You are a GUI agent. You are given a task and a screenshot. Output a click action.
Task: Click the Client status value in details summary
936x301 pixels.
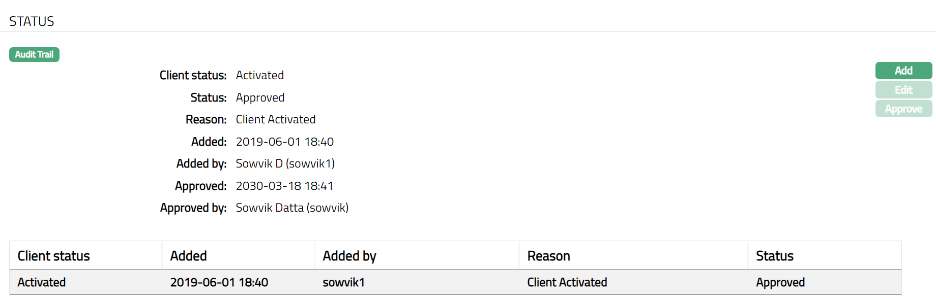259,75
